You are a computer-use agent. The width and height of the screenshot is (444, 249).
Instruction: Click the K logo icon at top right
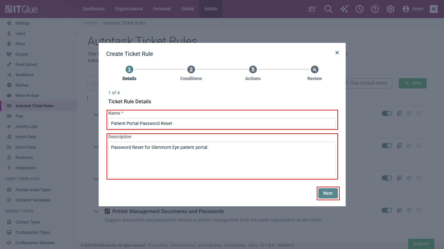[x=433, y=9]
